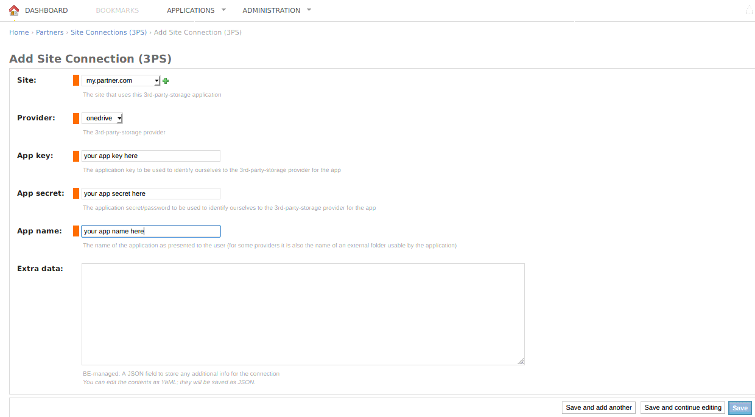The width and height of the screenshot is (755, 417).
Task: Select the App name input field
Action: pos(151,231)
